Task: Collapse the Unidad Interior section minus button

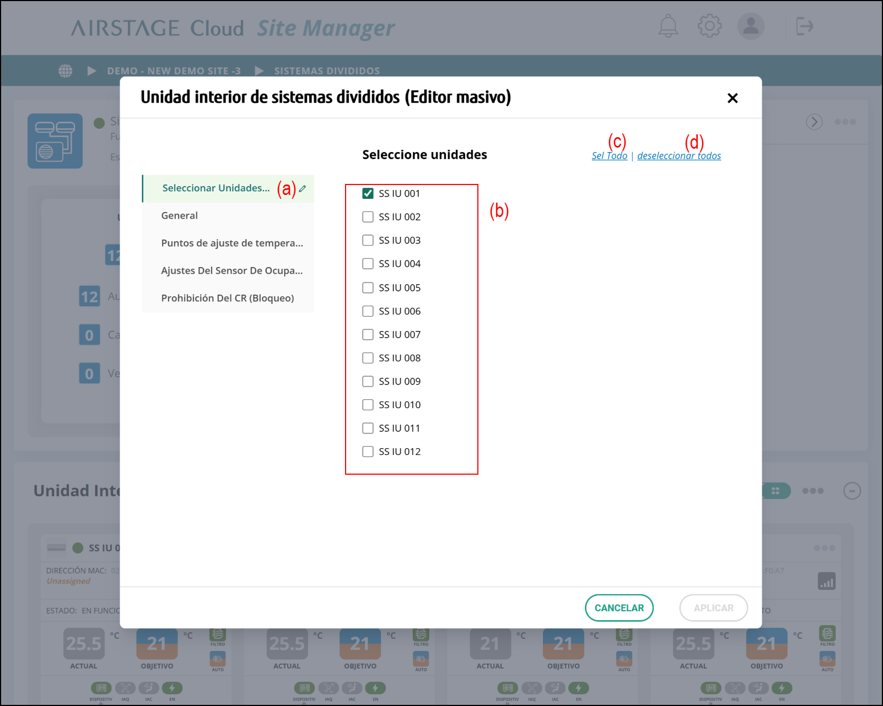Action: 852,491
